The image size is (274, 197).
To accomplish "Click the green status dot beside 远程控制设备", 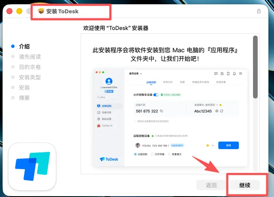I will 153,136.
